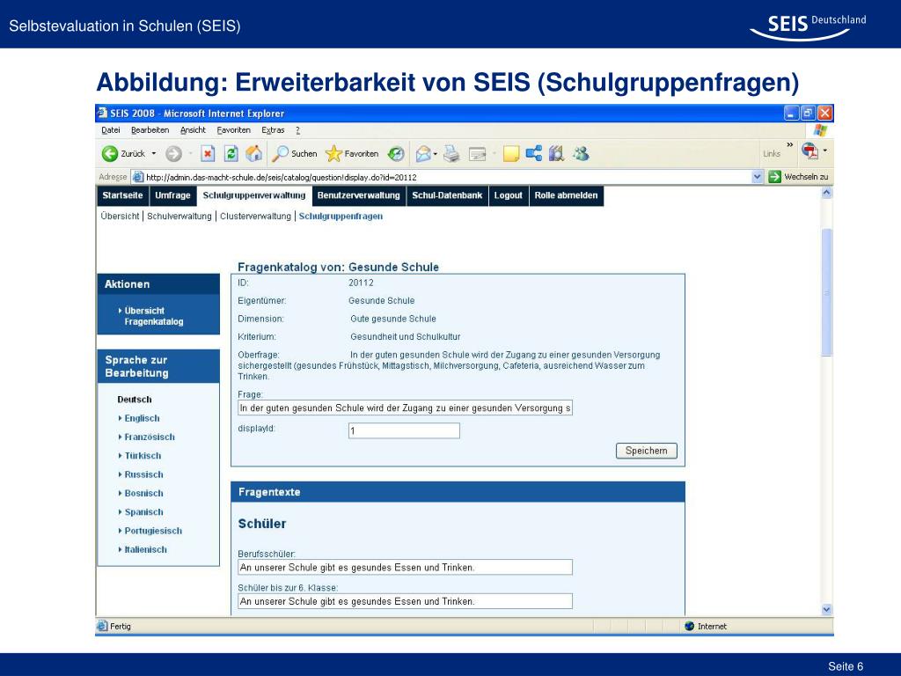Click the Zurück back arrow icon
The height and width of the screenshot is (676, 901).
click(110, 153)
